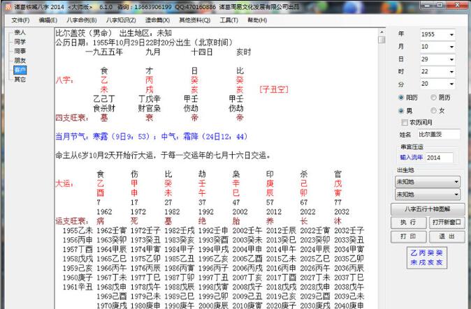Click the 1955乙未 year entry
This screenshot has height=309, width=471.
78,230
